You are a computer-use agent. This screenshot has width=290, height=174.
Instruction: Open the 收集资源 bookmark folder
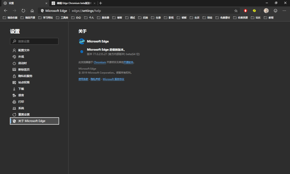coord(241,18)
